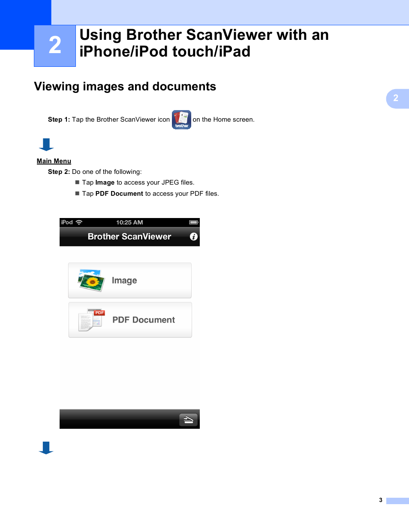The image size is (409, 529).
Task: Click the 'Viewing images and documents' heading
Action: 125,87
